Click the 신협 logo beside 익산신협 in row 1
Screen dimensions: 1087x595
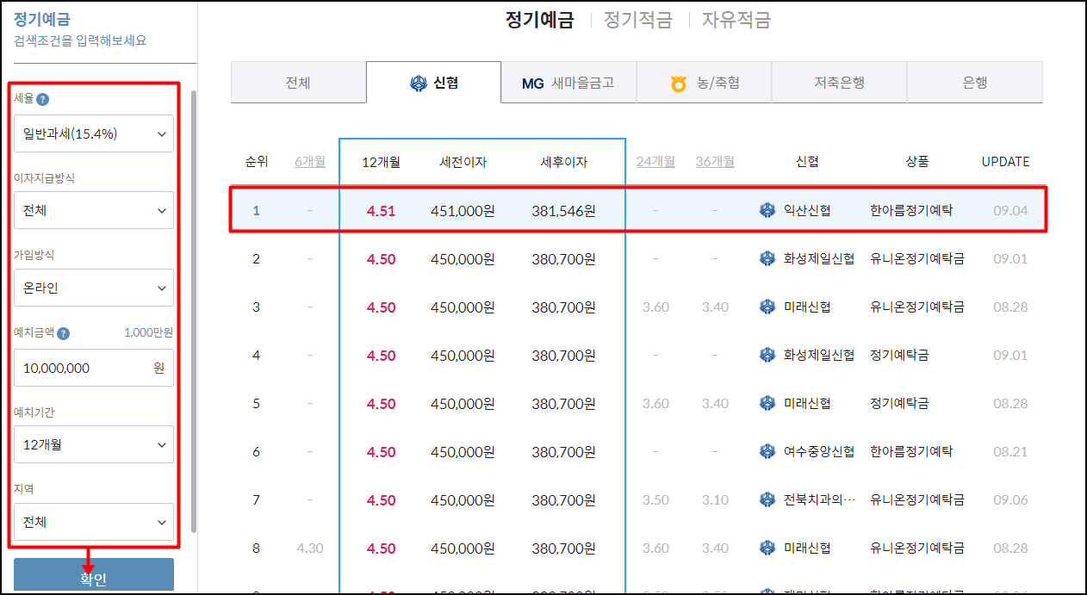click(x=767, y=209)
